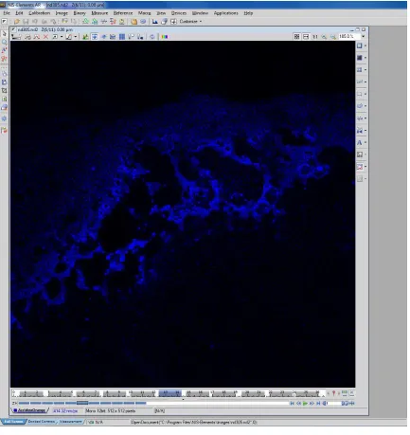410x435 pixels.
Task: Open the Measure menu
Action: 99,13
